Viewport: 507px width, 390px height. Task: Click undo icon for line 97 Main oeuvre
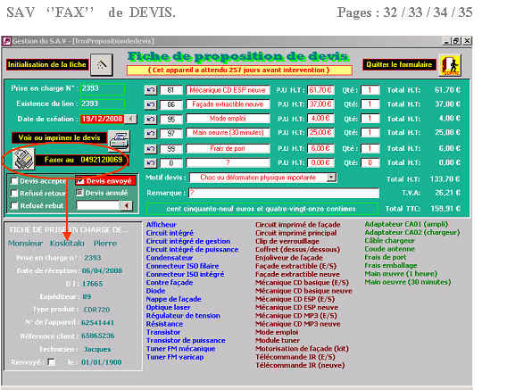150,133
